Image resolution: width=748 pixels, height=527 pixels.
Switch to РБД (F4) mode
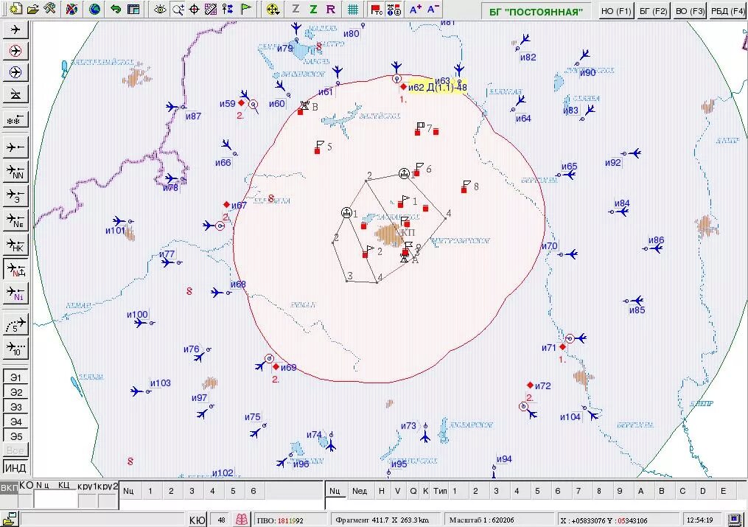pos(727,11)
